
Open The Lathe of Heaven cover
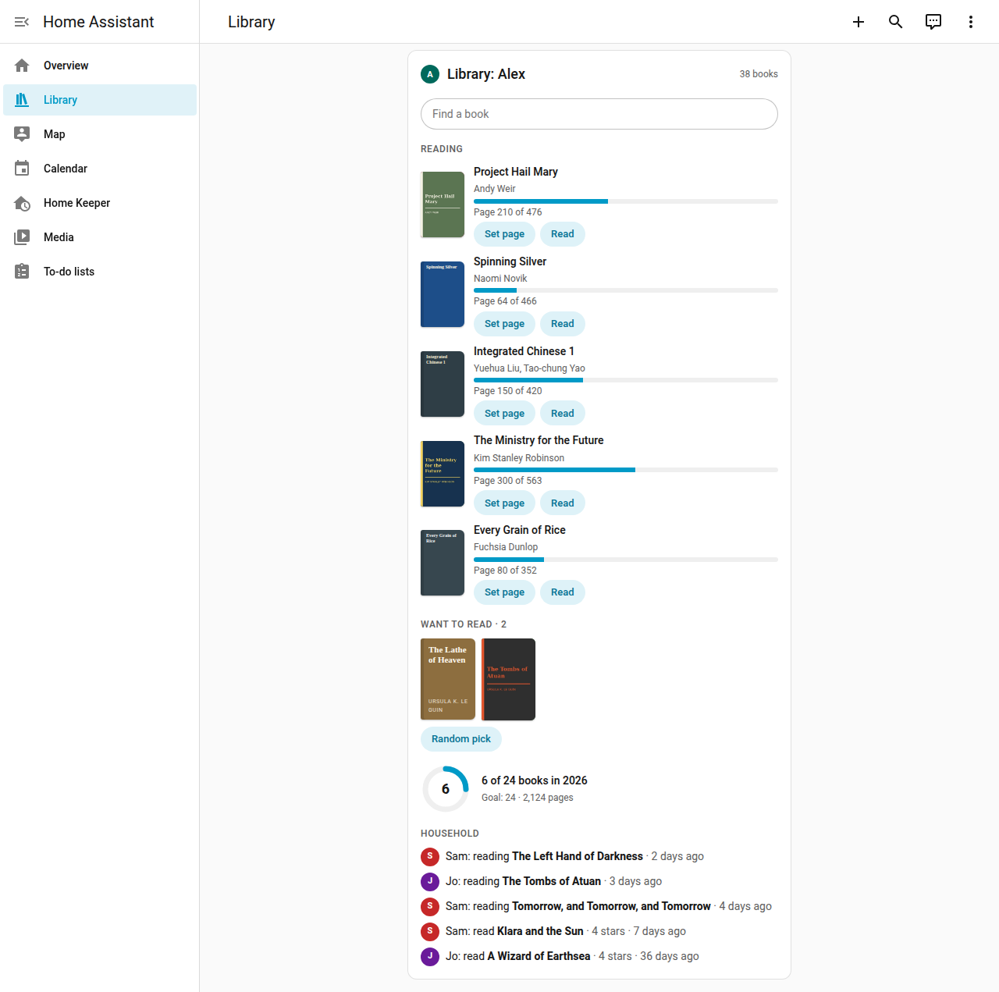click(x=448, y=679)
